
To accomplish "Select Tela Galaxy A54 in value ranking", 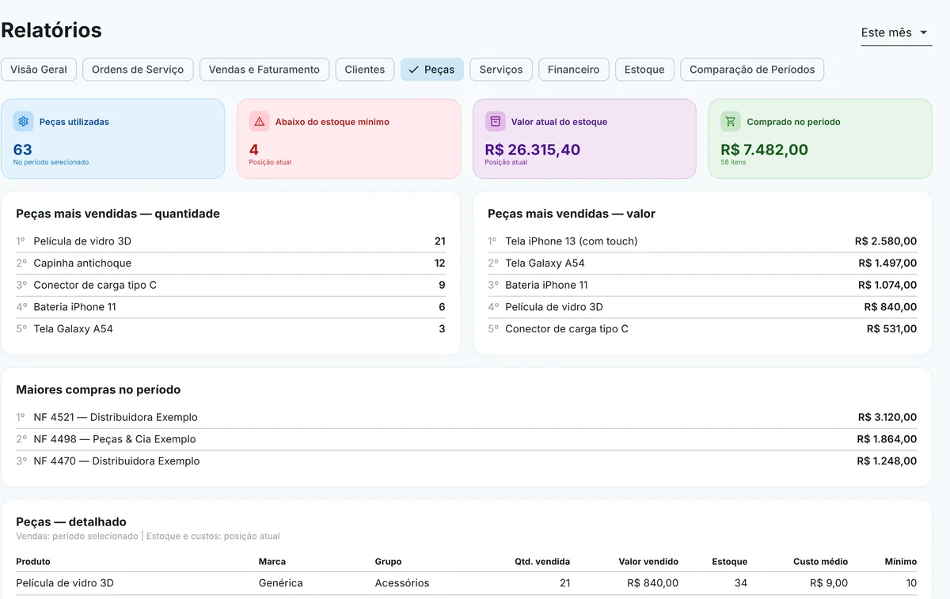I will point(702,263).
